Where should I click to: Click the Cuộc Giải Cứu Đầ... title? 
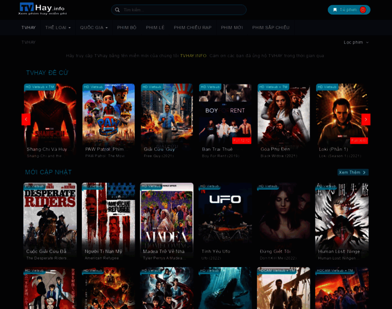(x=48, y=252)
